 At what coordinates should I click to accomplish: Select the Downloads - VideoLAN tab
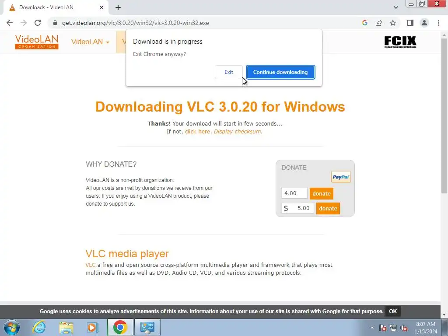pyautogui.click(x=56, y=8)
